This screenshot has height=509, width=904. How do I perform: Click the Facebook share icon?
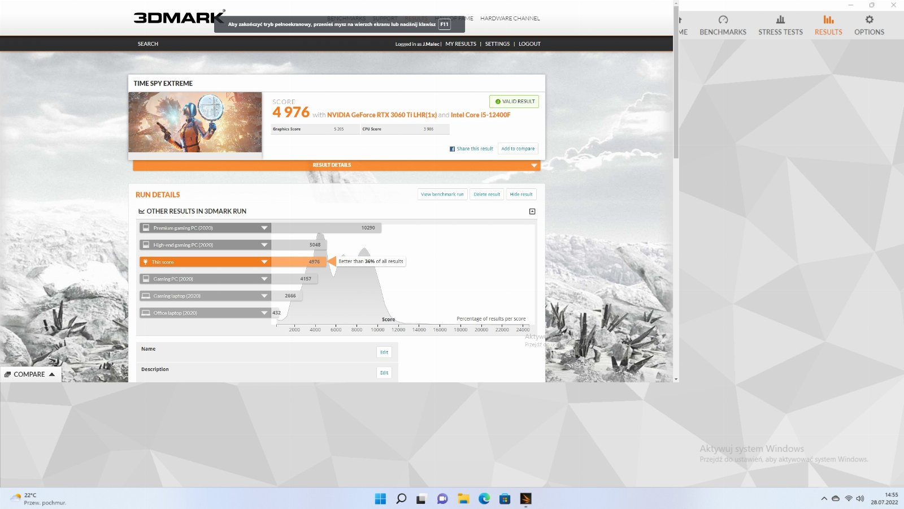(x=452, y=149)
